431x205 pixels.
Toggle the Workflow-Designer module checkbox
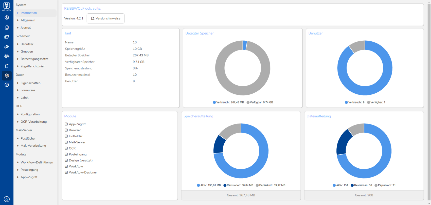coord(66,172)
